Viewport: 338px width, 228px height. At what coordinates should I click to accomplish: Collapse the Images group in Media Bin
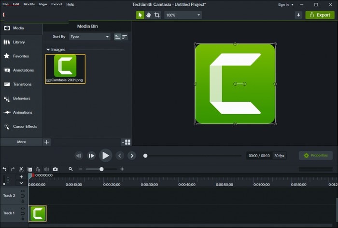pos(48,50)
